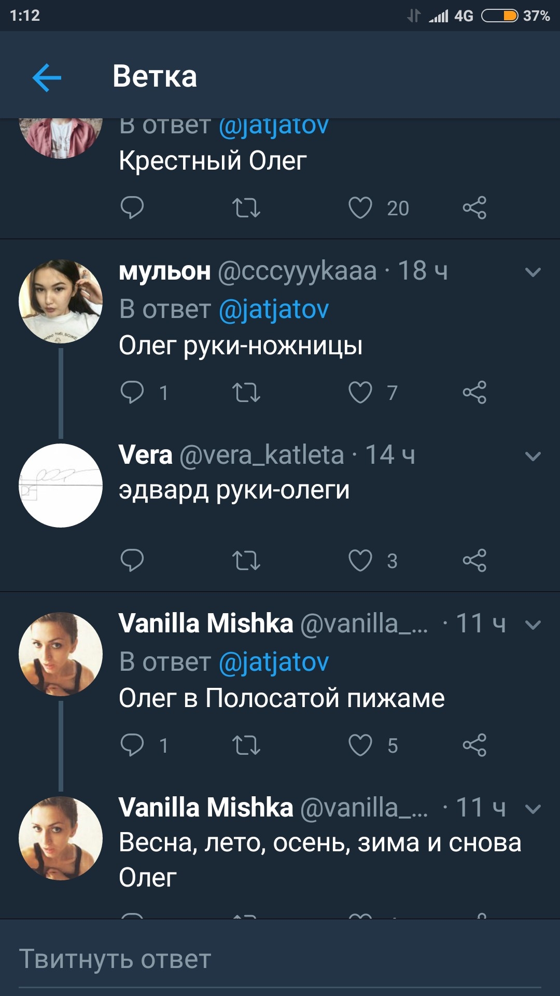The image size is (560, 996).
Task: Open Vanilla Mishka's avatar on pajama tweet
Action: [x=61, y=654]
